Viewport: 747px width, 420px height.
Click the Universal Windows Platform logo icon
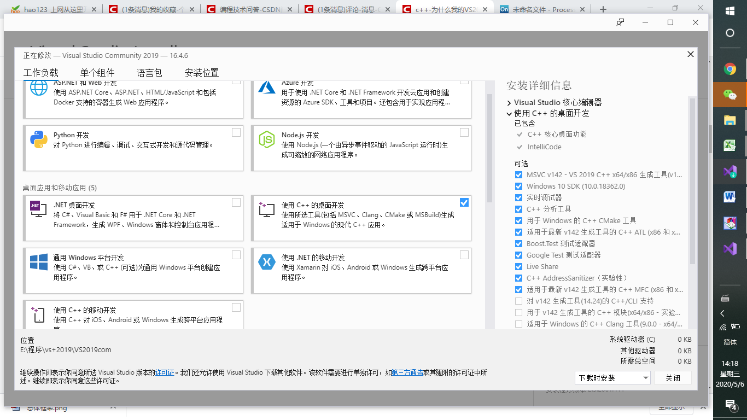click(39, 261)
